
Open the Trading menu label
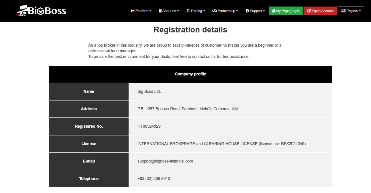tap(196, 11)
